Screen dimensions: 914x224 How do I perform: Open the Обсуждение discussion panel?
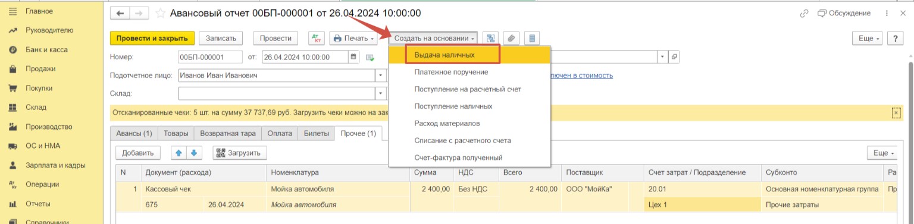tap(844, 13)
